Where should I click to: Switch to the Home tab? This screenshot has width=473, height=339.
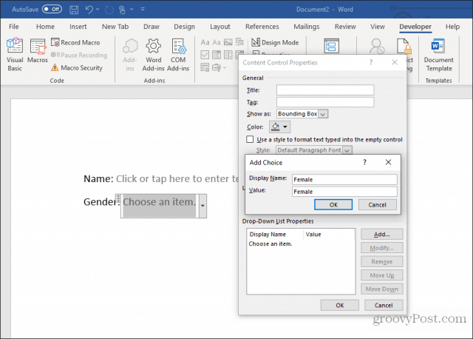coord(45,27)
